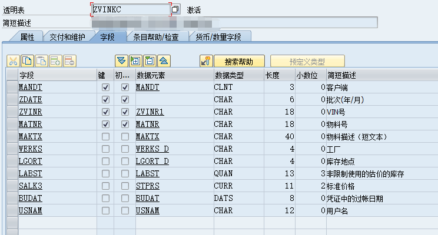Toggle the initial value checkbox for ZVINR
Screen dimensions: 438x235
coord(125,112)
